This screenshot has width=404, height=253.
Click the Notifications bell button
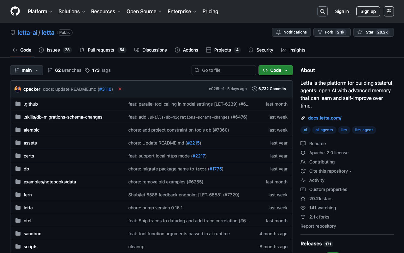291,32
